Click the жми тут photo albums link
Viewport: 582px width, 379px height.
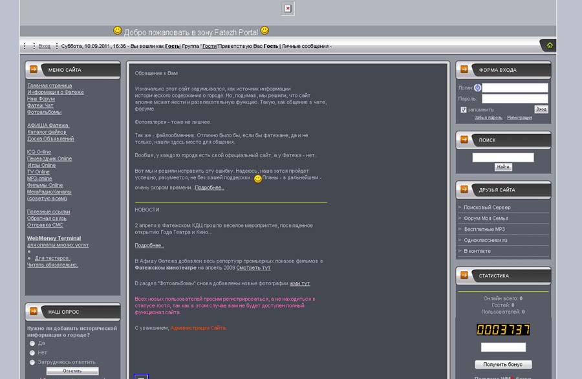(299, 283)
